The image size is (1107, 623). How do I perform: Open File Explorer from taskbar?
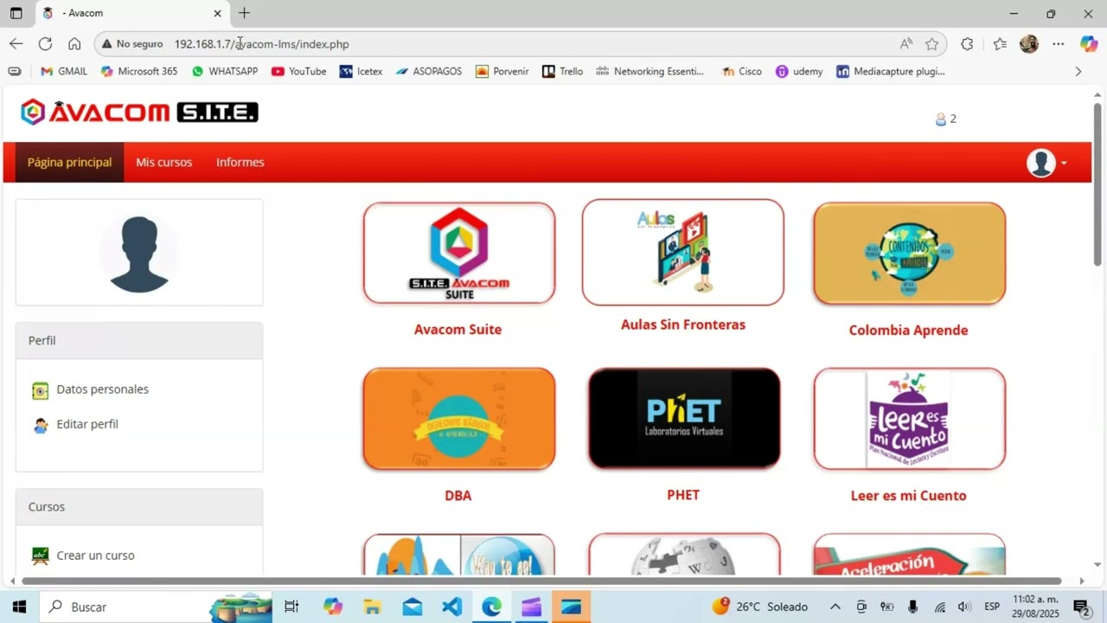coord(372,607)
